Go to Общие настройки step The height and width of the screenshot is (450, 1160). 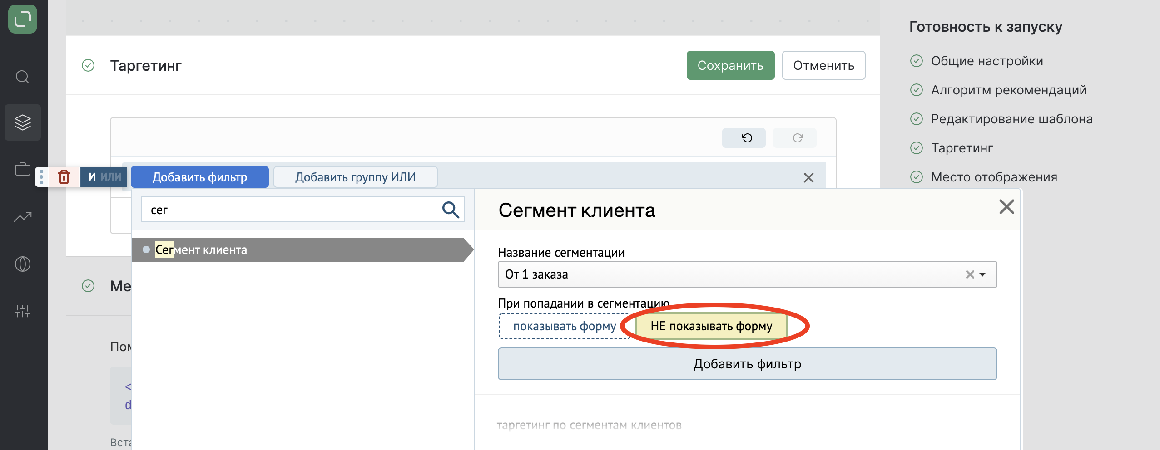pyautogui.click(x=986, y=61)
